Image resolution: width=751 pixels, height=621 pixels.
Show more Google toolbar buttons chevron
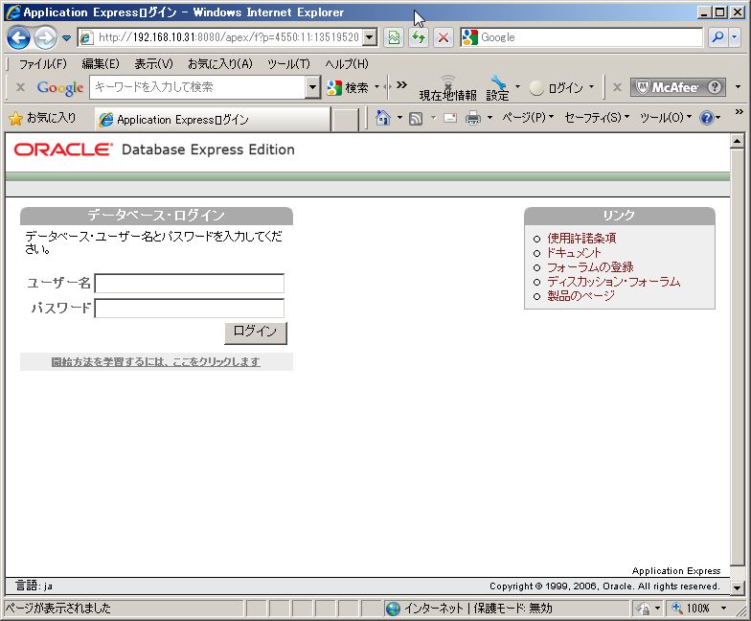(x=402, y=85)
